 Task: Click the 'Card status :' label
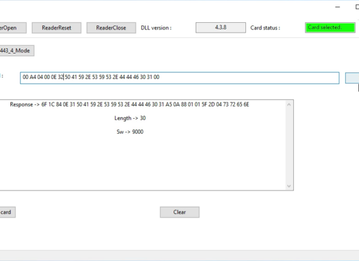tap(265, 27)
